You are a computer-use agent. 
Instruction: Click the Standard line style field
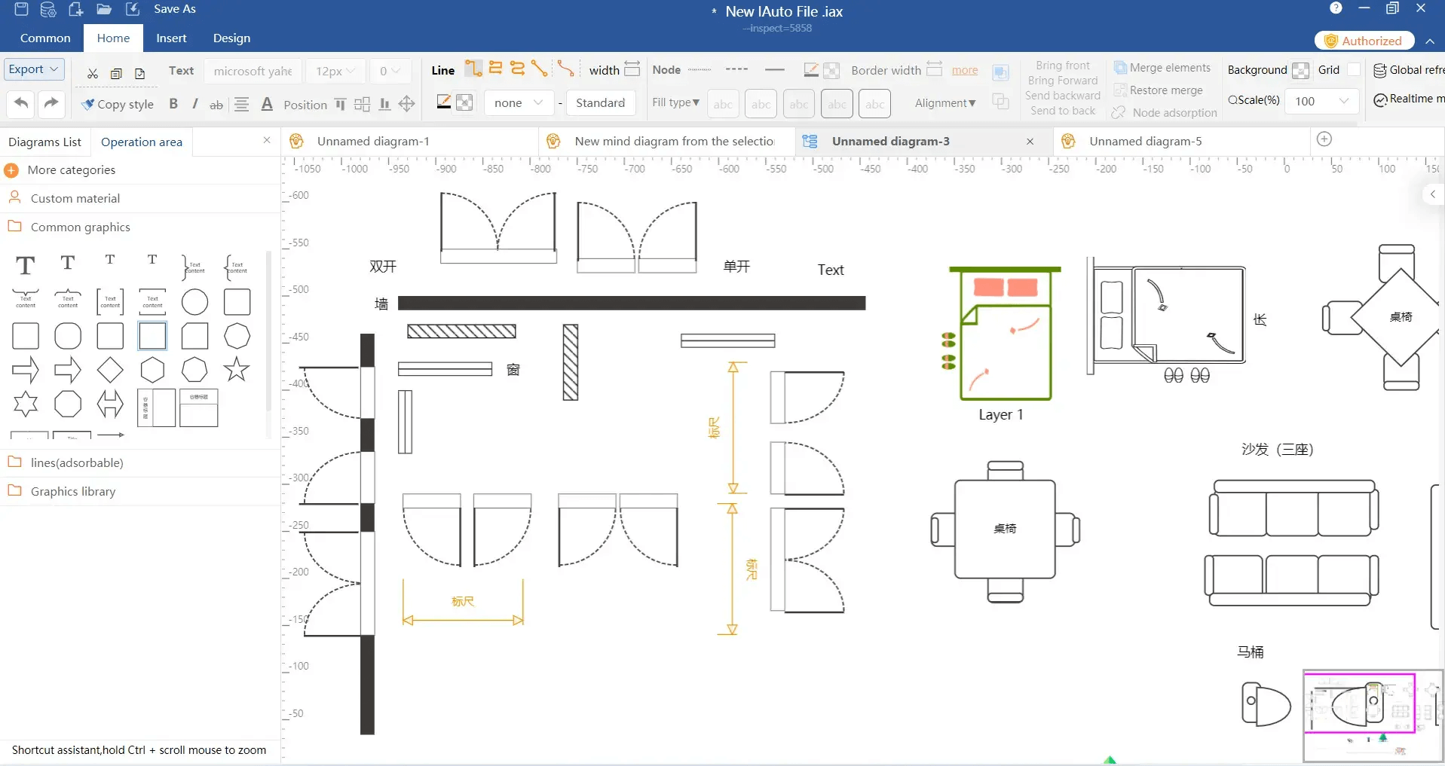pos(601,102)
